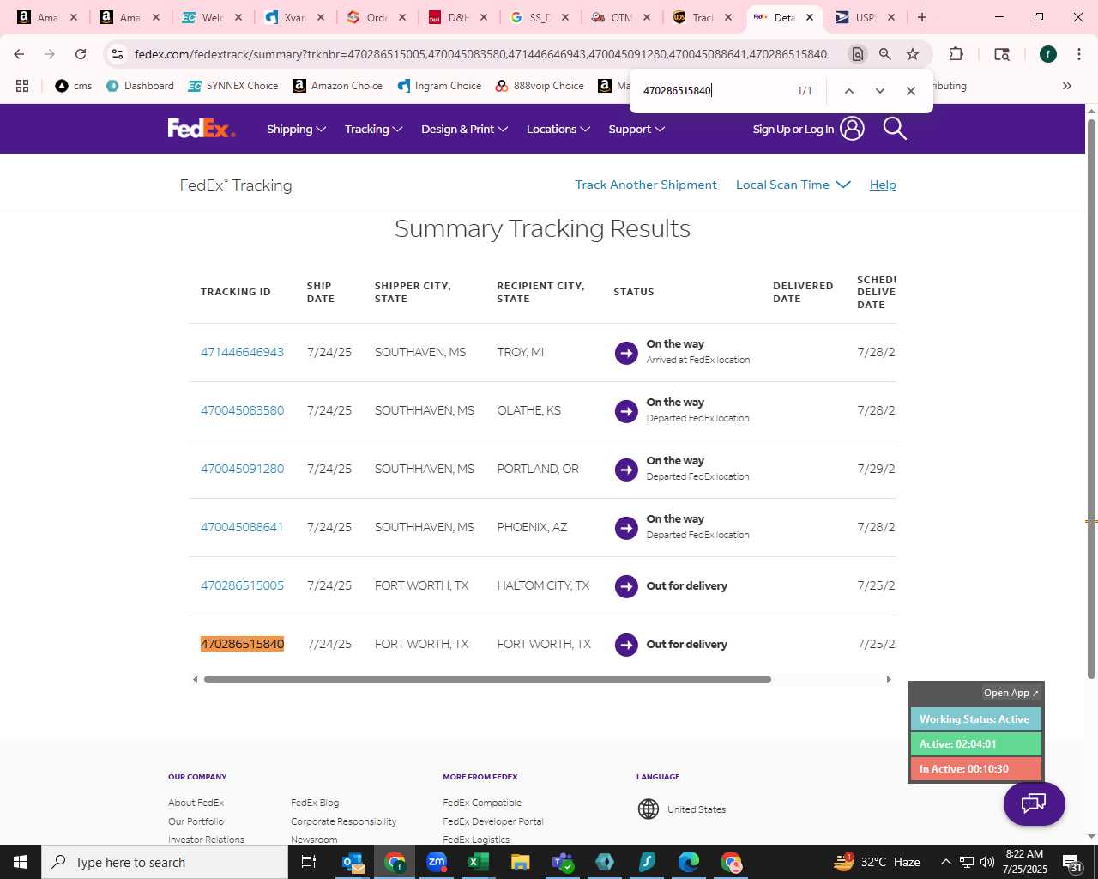The height and width of the screenshot is (879, 1098).
Task: Open About FedEx footer link
Action: pyautogui.click(x=196, y=803)
